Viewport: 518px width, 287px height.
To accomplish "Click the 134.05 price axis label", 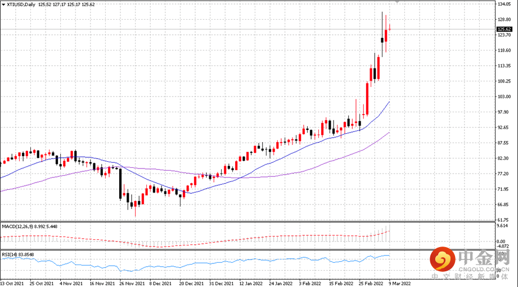I will pyautogui.click(x=504, y=4).
